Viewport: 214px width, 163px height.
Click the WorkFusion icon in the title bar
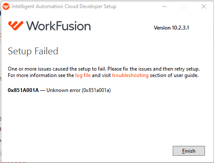[x=6, y=6]
